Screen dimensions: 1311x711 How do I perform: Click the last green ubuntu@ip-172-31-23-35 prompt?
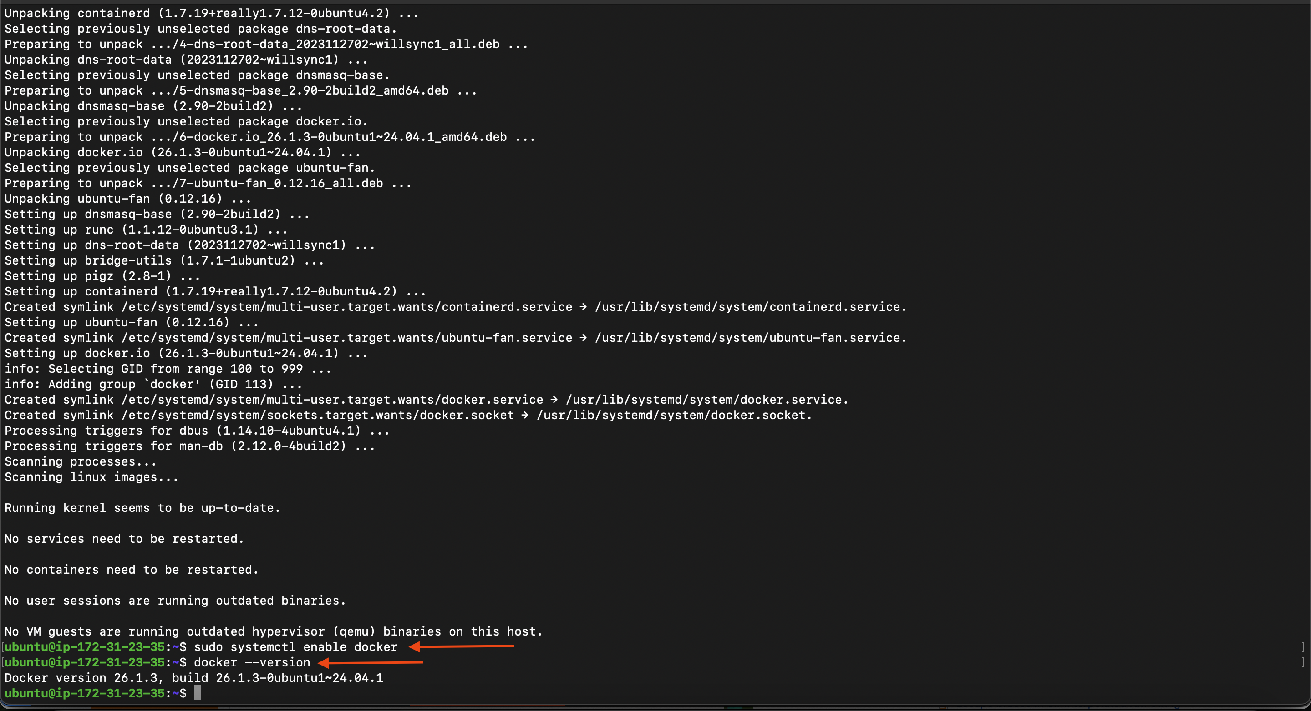pos(85,693)
